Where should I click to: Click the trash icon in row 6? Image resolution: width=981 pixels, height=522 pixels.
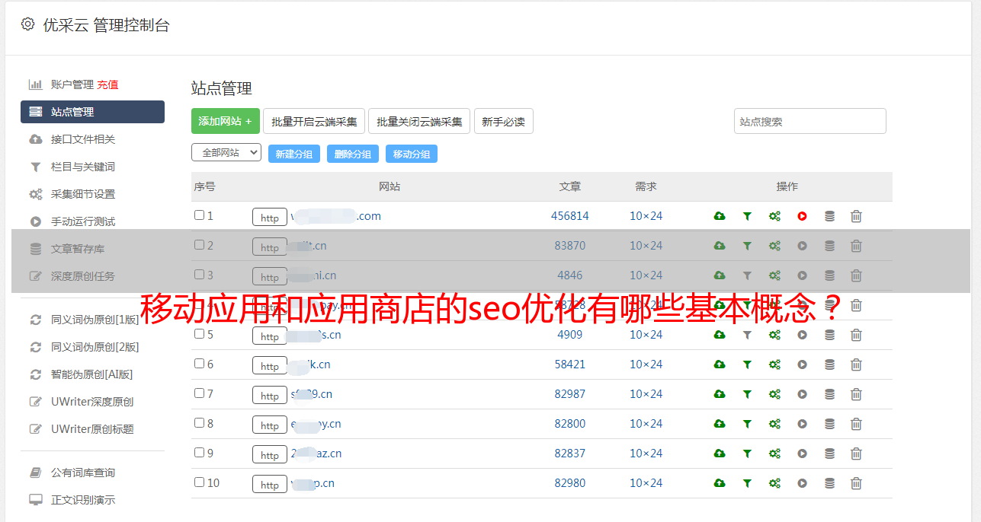click(856, 364)
